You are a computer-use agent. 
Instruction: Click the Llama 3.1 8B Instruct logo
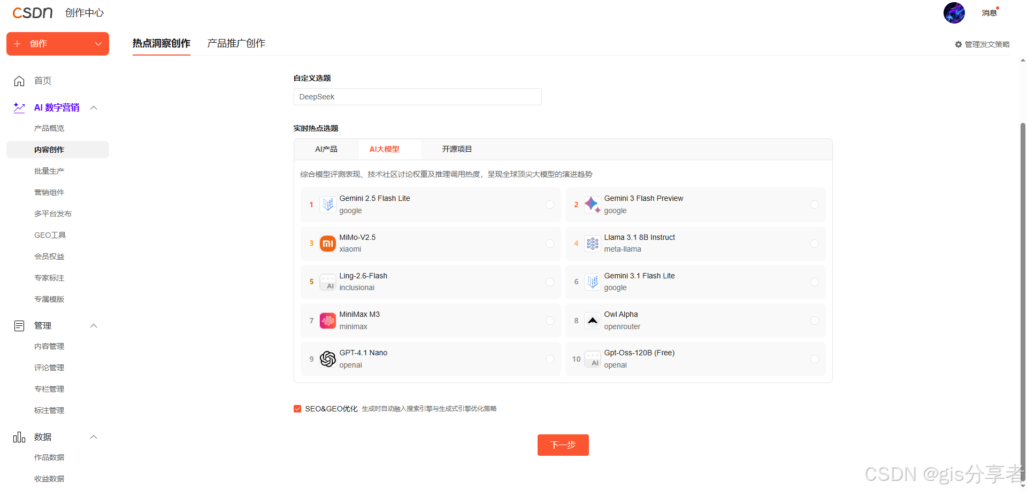click(593, 244)
